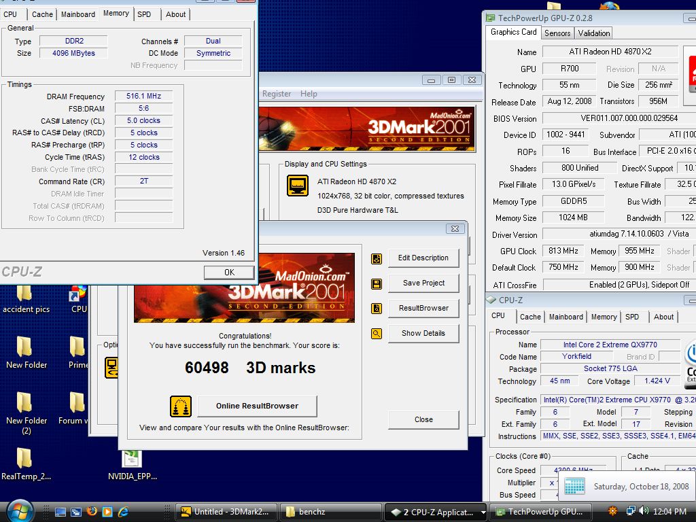
Task: Click the Switch between windows quick launch icon
Action: 76,512
